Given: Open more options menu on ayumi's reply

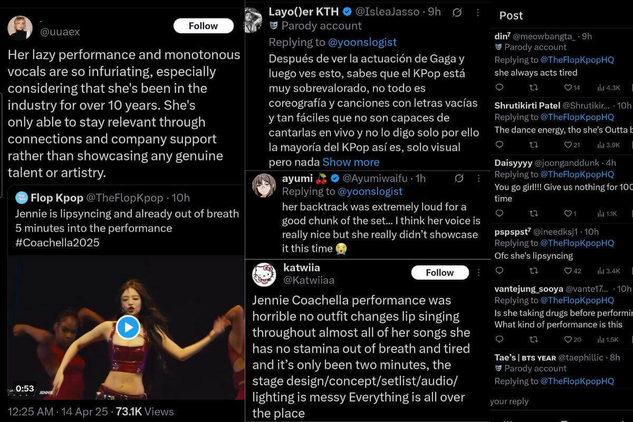Looking at the screenshot, I should pyautogui.click(x=478, y=178).
